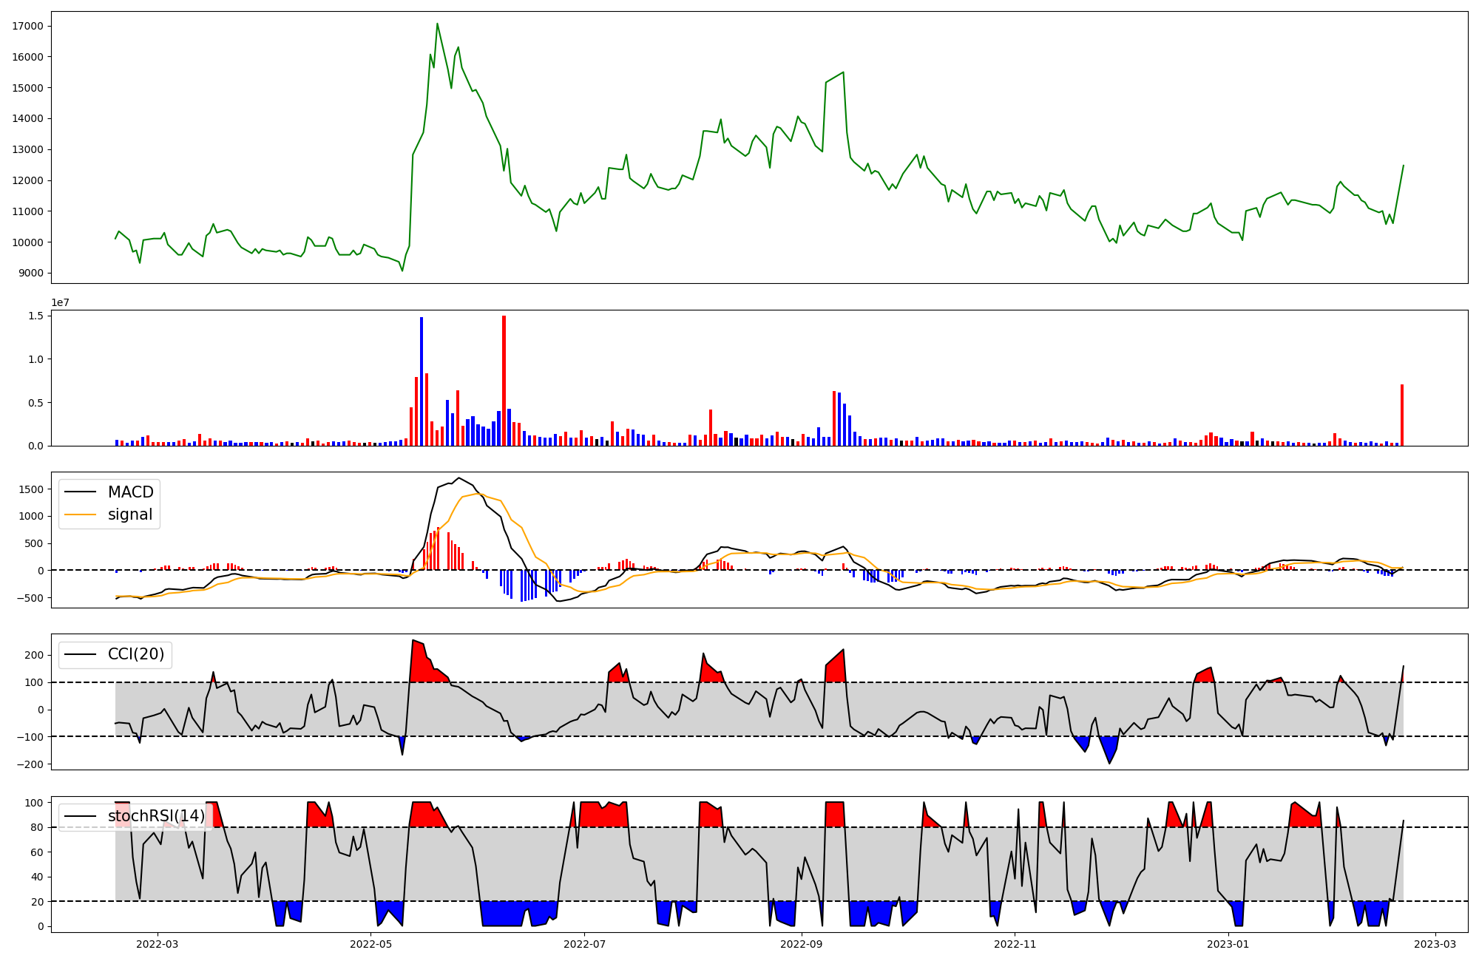This screenshot has height=961, width=1479.
Task: Select the 2023-03 date tick label
Action: (x=1435, y=944)
